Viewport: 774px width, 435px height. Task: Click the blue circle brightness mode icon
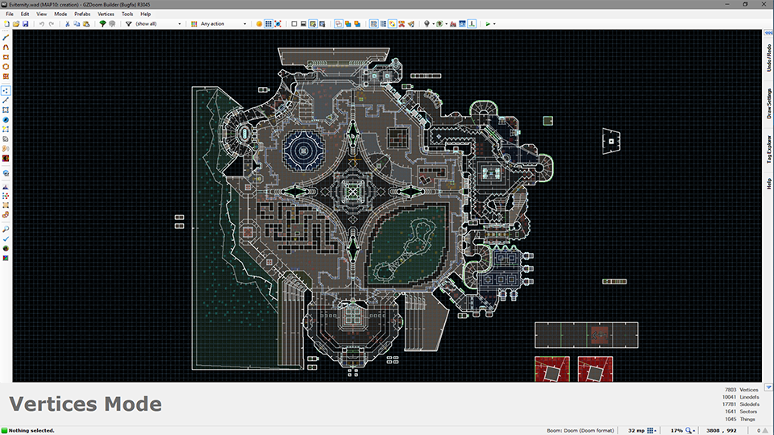point(6,120)
